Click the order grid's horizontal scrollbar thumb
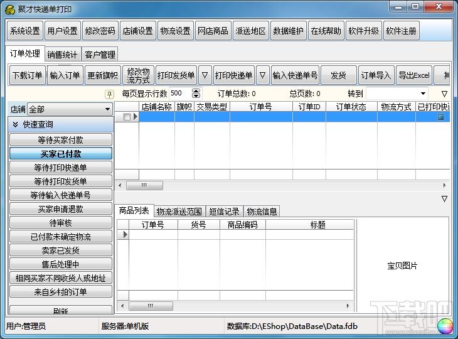The image size is (458, 339). pyautogui.click(x=144, y=185)
